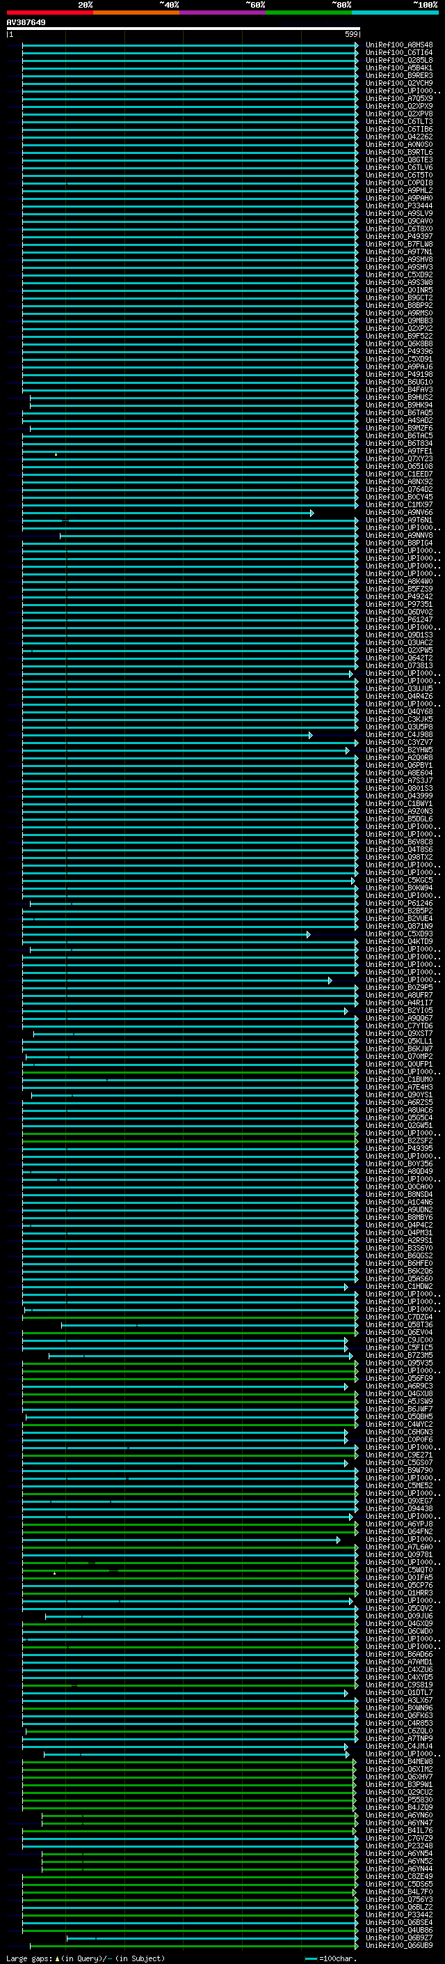The width and height of the screenshot is (445, 1964).
Task: Click the green alignment bar for UniRef100_B2ZSF2
Action: pos(191,1141)
